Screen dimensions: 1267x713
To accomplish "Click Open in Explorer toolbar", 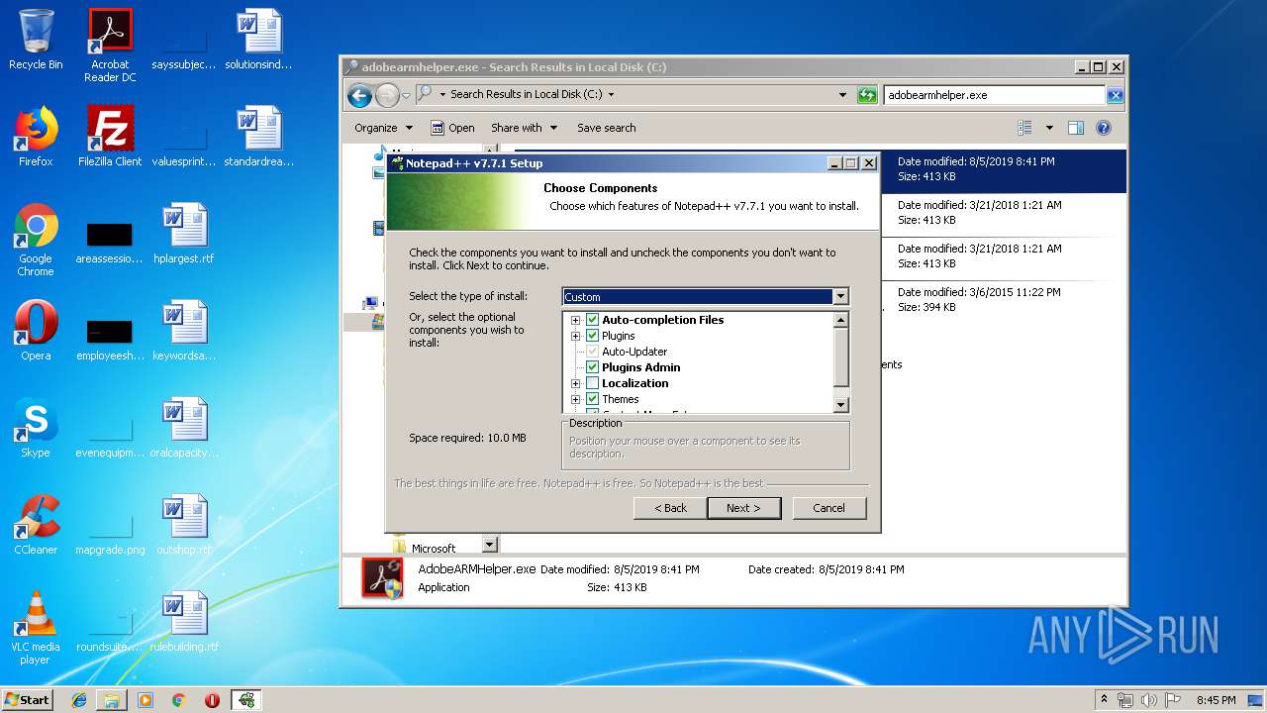I will pyautogui.click(x=452, y=128).
